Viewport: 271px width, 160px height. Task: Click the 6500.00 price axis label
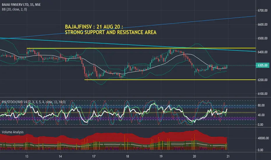point(263,38)
